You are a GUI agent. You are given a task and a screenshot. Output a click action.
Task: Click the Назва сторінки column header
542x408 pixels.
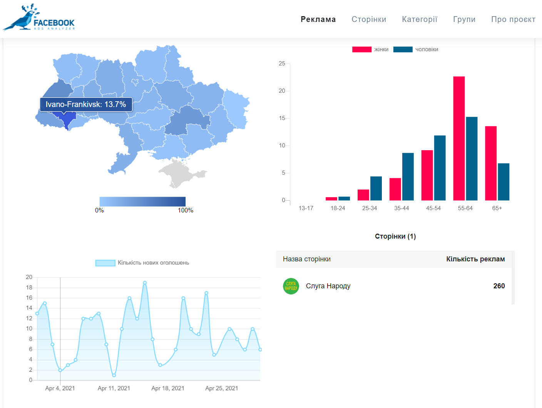click(307, 259)
